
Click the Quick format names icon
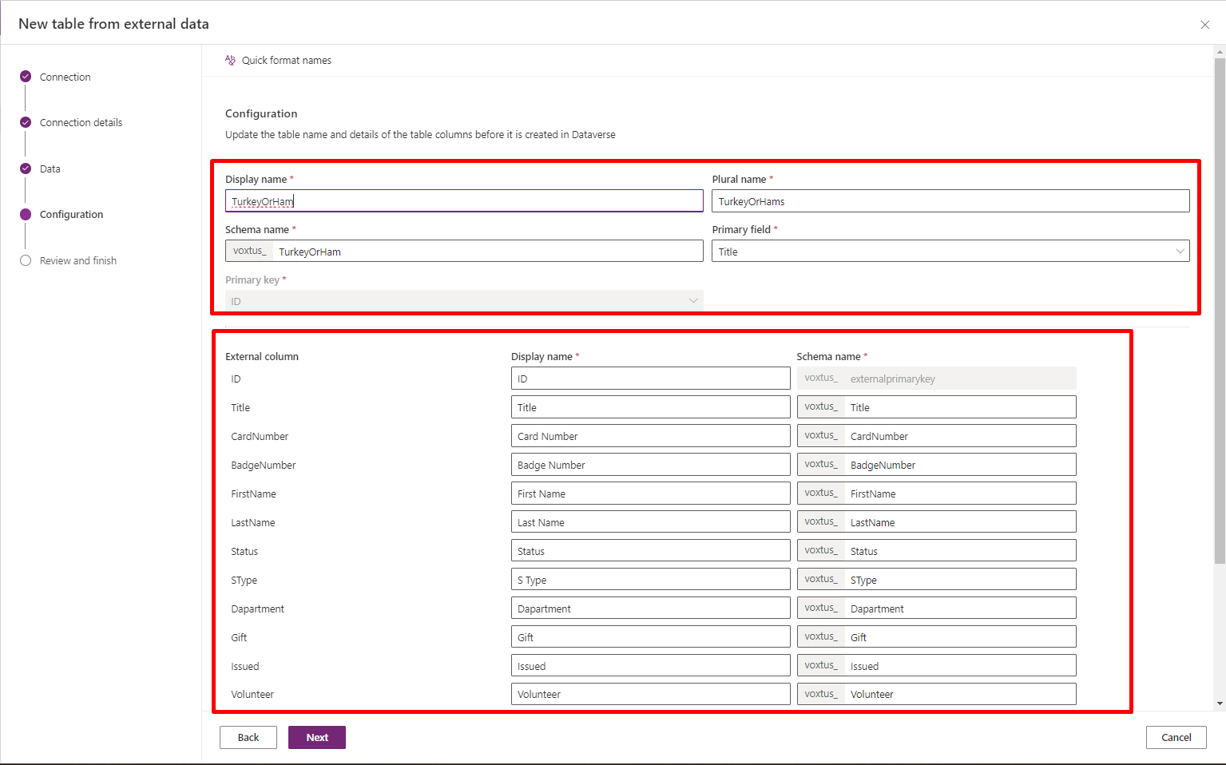pos(230,60)
